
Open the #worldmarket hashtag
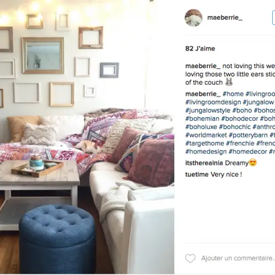coord(206,135)
